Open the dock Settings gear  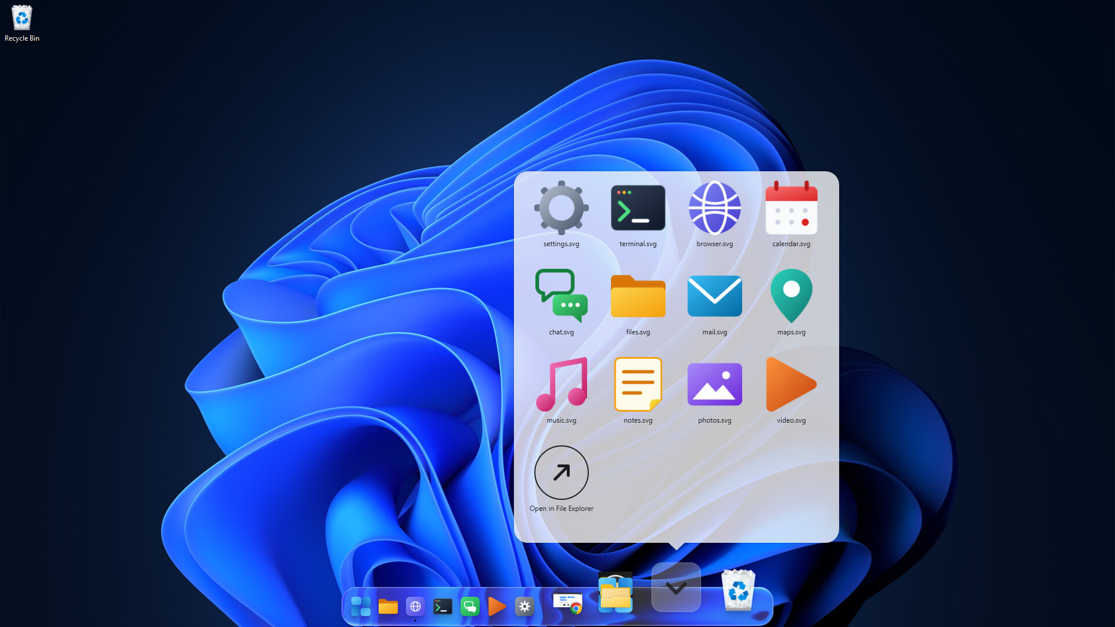pyautogui.click(x=524, y=607)
